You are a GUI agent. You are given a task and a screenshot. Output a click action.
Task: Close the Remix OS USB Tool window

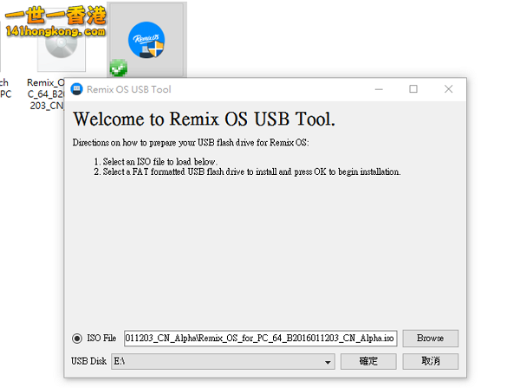click(x=448, y=89)
